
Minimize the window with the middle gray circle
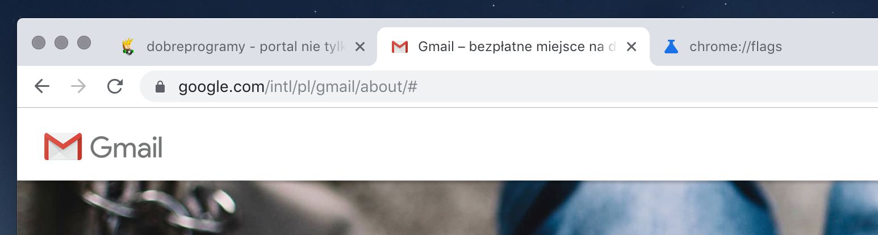point(61,43)
